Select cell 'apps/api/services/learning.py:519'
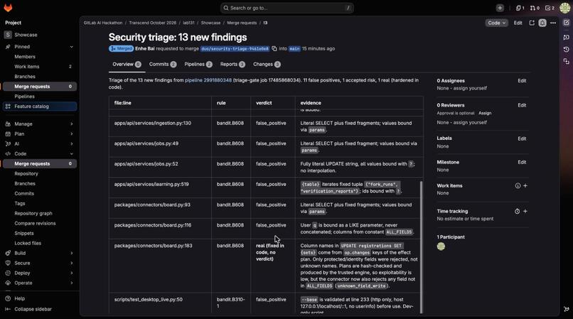Screen dimensions: 573x319 (x=160, y=188)
